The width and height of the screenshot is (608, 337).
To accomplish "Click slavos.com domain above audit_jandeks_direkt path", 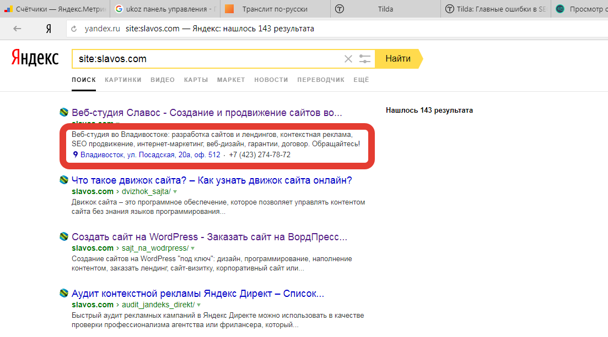I will click(x=93, y=305).
